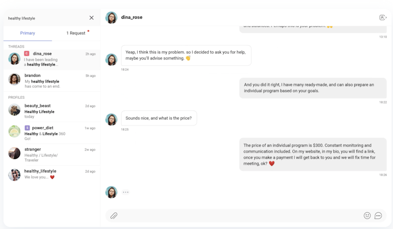Clear the healthy lifestyle search
The height and width of the screenshot is (229, 393).
pyautogui.click(x=92, y=18)
